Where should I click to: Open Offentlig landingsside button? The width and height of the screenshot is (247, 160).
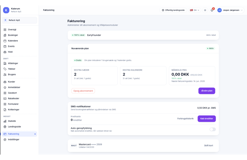173,10
